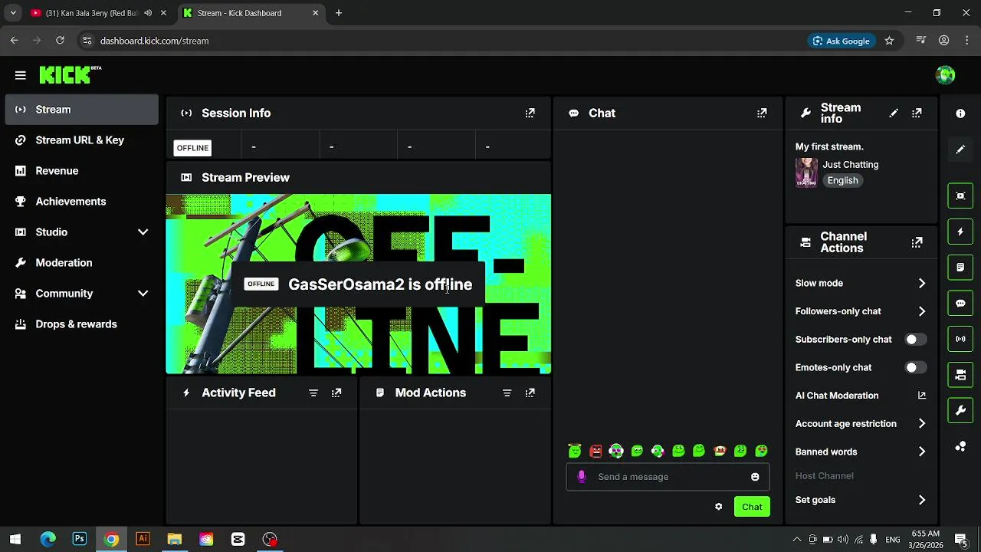Open CapCut from the taskbar
The width and height of the screenshot is (981, 552).
[238, 539]
